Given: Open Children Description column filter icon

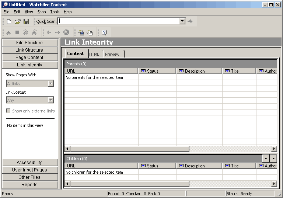Looking at the screenshot, I should [x=181, y=166].
